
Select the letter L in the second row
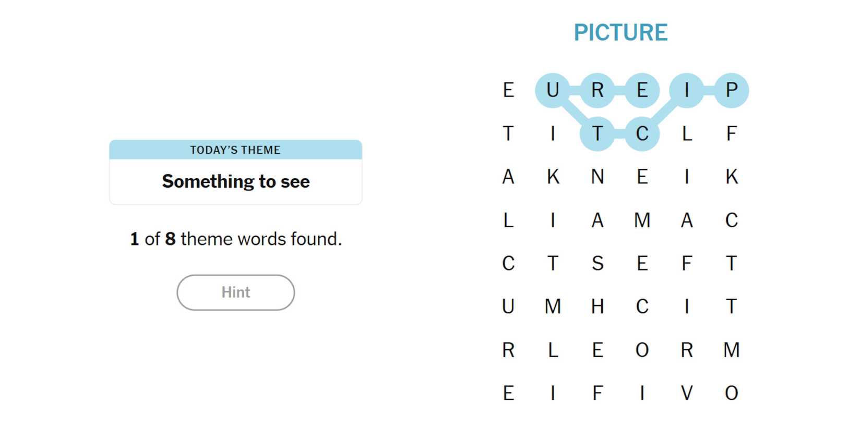tap(687, 133)
